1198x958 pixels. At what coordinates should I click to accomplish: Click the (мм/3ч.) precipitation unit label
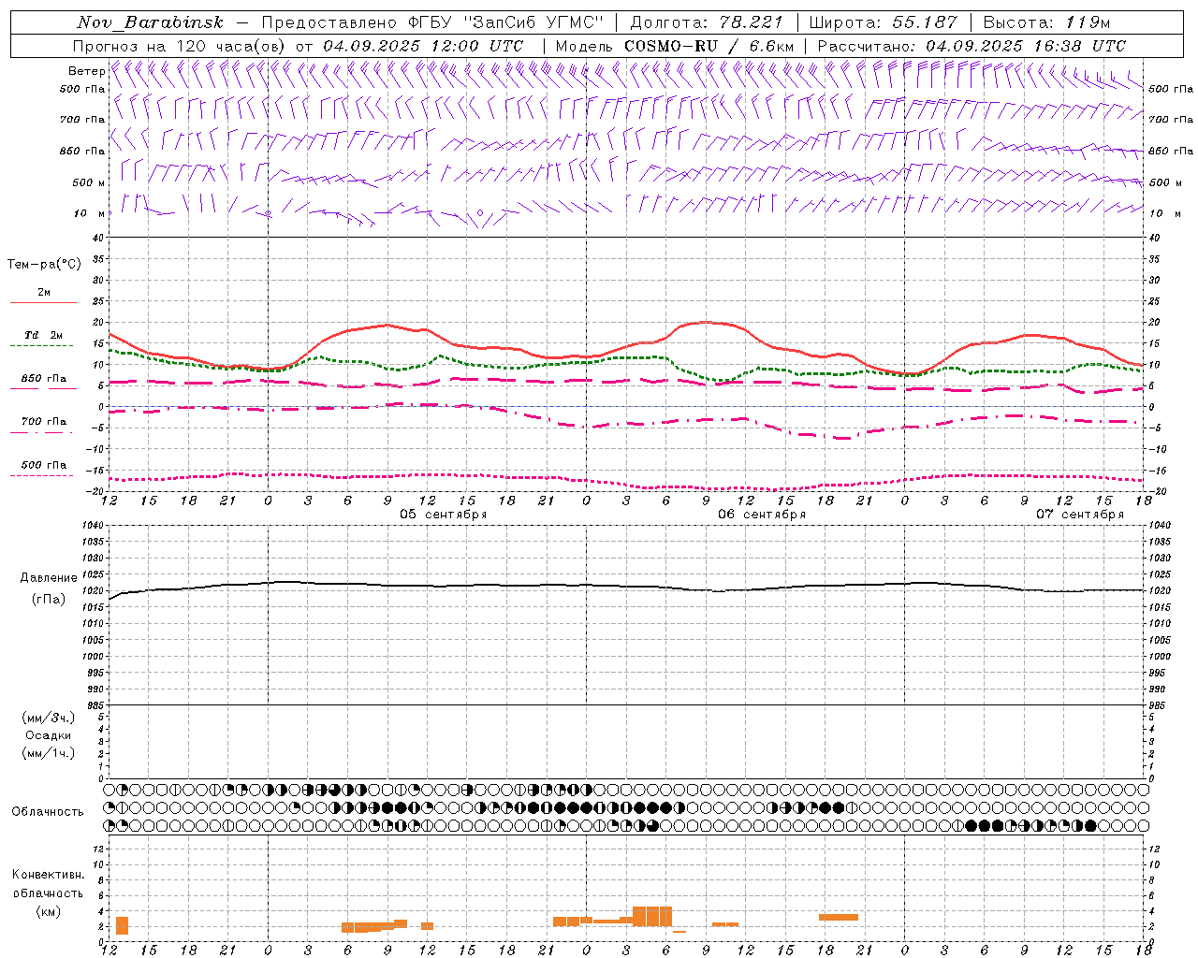(49, 718)
